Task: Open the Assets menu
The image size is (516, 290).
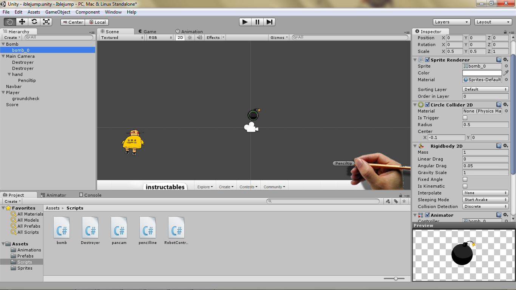Action: coord(34,12)
